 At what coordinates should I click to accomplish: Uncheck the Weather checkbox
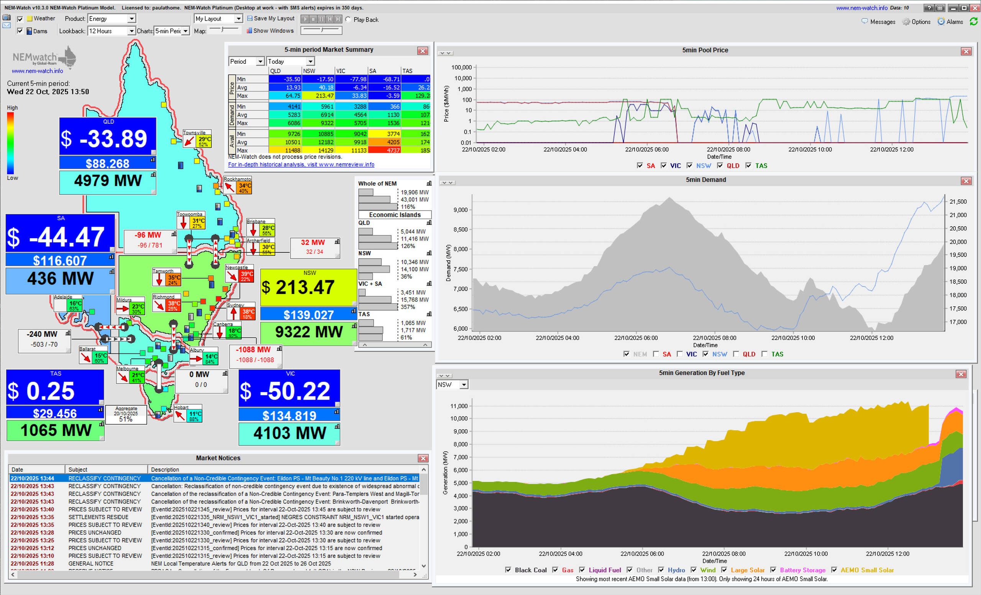click(x=20, y=19)
